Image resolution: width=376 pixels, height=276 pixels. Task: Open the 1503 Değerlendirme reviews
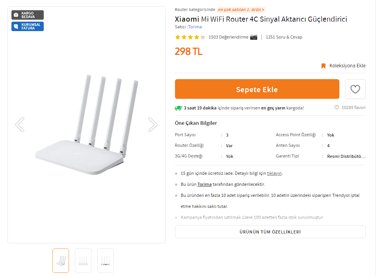pyautogui.click(x=228, y=37)
